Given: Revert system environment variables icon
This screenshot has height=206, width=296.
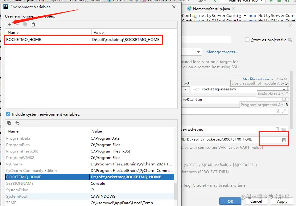Looking at the screenshot, I should pyautogui.click(x=17, y=123).
